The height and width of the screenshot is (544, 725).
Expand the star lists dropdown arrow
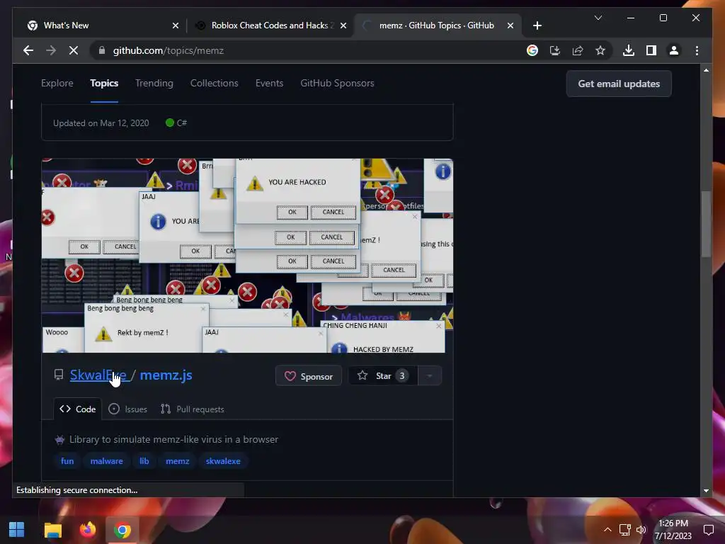pos(430,376)
